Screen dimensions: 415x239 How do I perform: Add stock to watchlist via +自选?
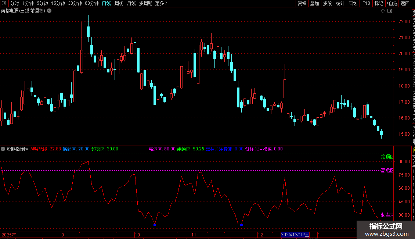(x=392, y=3)
